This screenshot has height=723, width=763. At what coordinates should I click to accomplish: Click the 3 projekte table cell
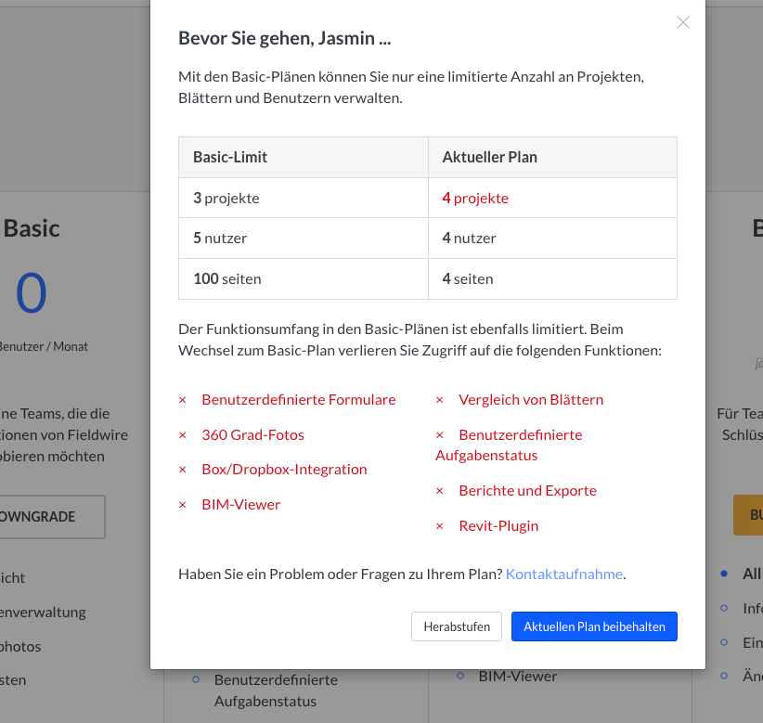[x=226, y=198]
